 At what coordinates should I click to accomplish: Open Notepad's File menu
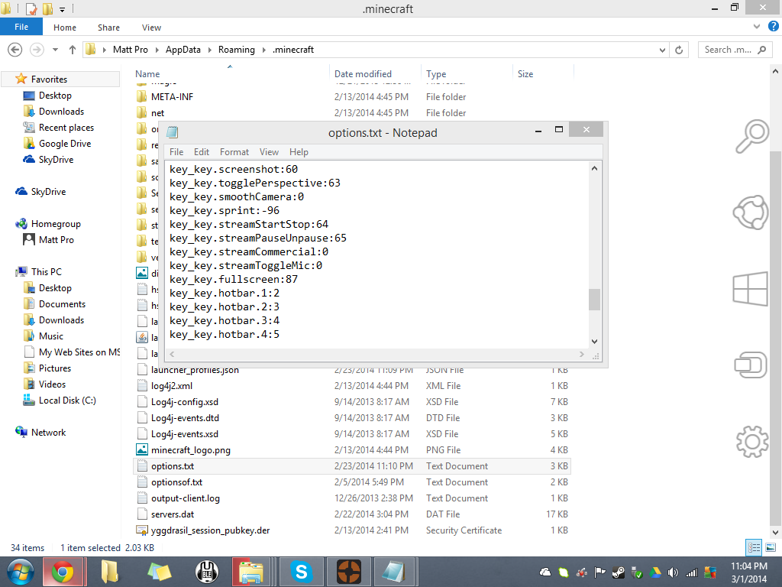pyautogui.click(x=176, y=152)
